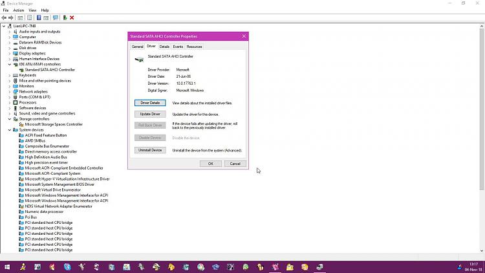Screen dimensions: 485x273
Task: Expand Ports (COM & LPT) category
Action: [x=10, y=97]
